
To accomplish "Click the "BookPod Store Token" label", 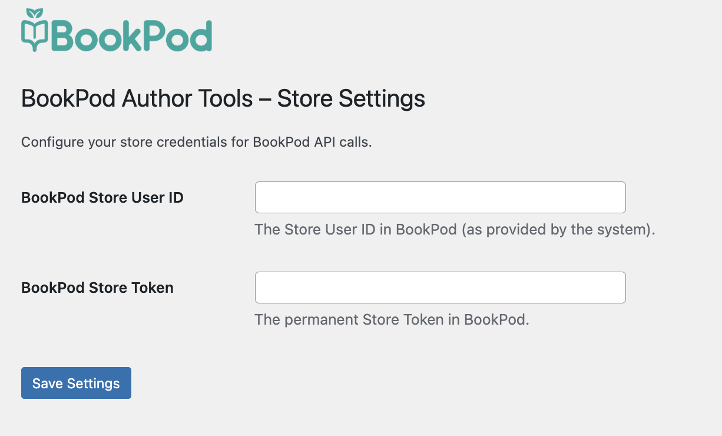I will click(98, 288).
